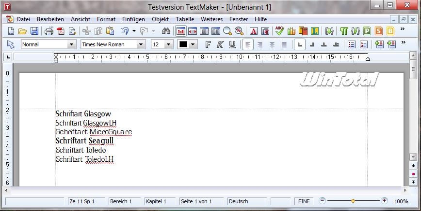
Task: Open the Tabelle menu
Action: [185, 19]
